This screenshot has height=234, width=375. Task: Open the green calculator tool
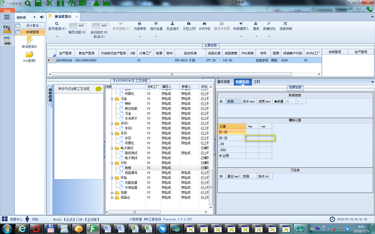[38, 3]
